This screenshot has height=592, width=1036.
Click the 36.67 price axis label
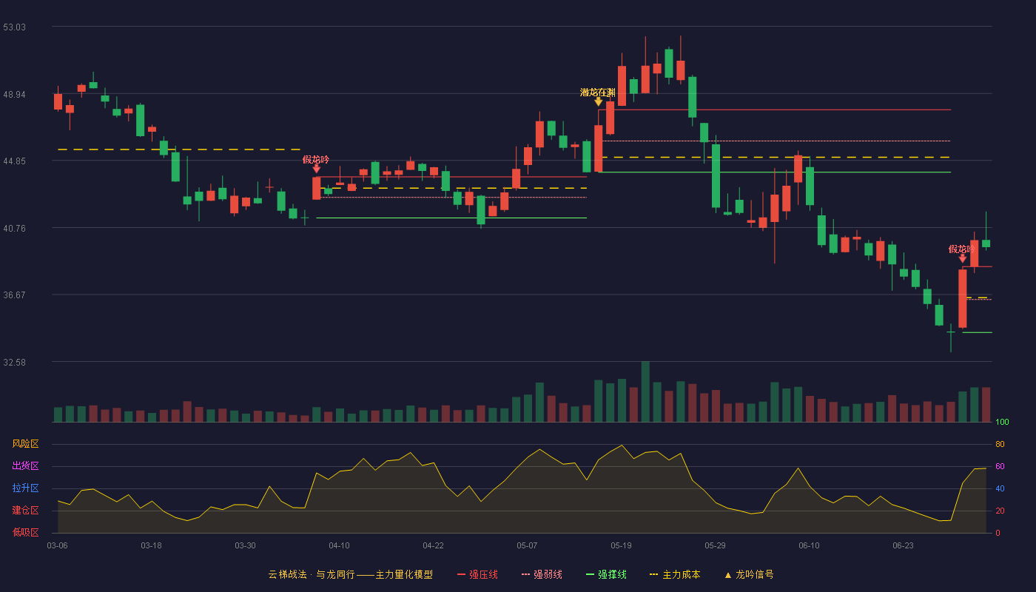pyautogui.click(x=14, y=295)
